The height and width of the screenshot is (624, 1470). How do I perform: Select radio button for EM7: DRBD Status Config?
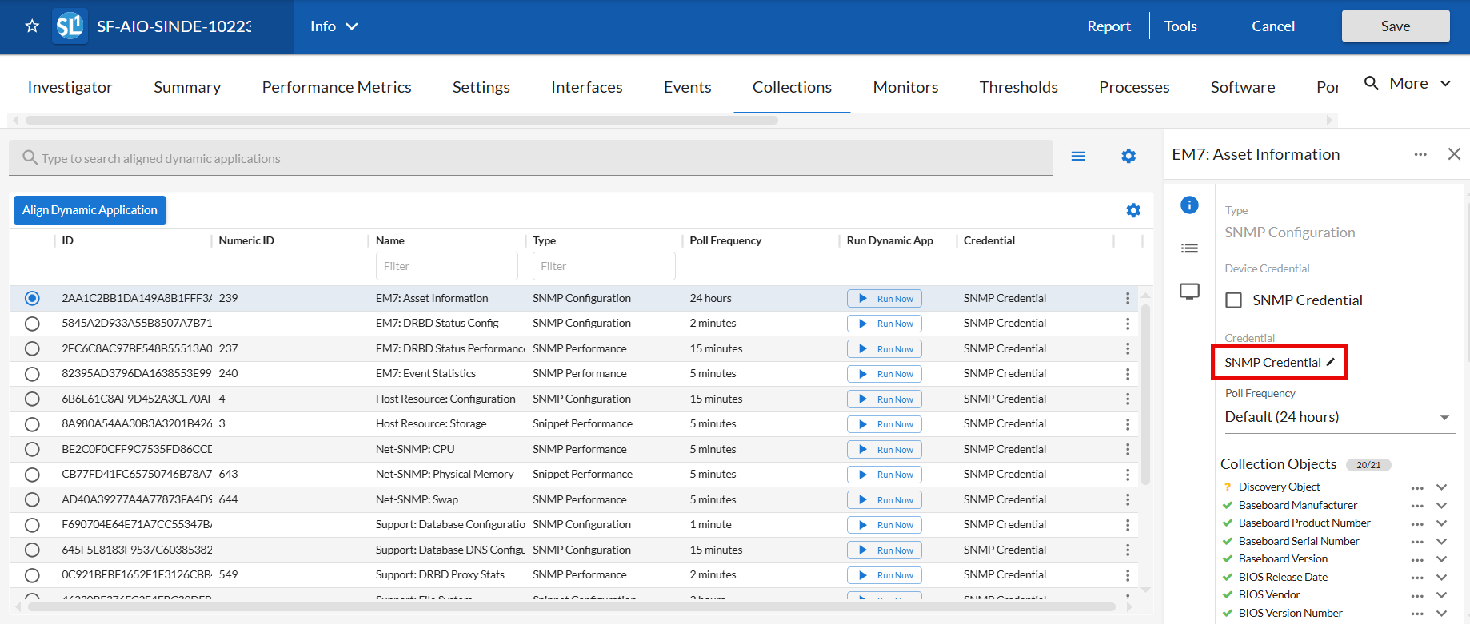point(32,324)
